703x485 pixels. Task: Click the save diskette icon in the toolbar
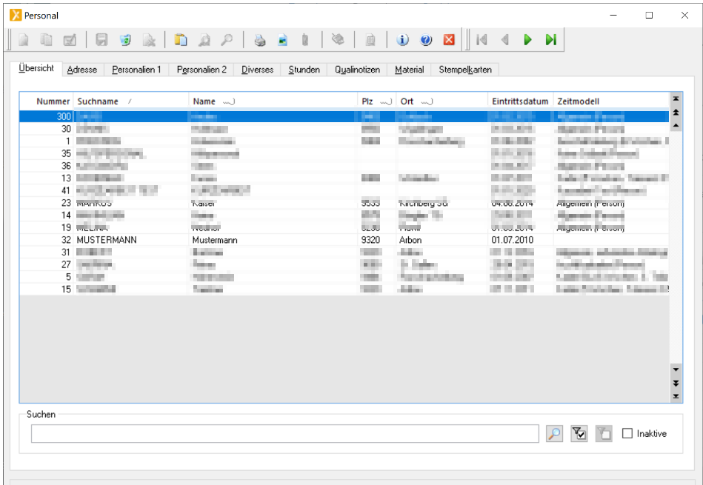click(102, 40)
